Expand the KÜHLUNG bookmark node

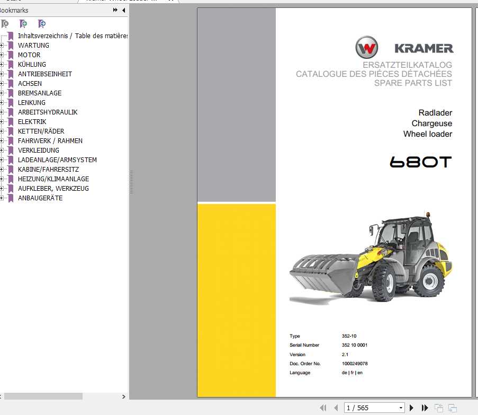click(2, 64)
